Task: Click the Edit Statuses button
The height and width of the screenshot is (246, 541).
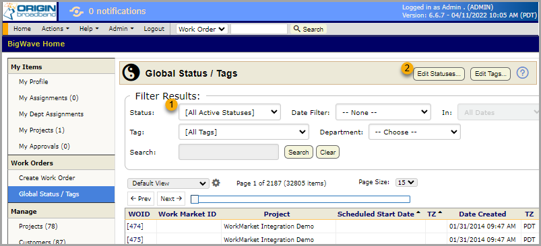Action: [439, 74]
